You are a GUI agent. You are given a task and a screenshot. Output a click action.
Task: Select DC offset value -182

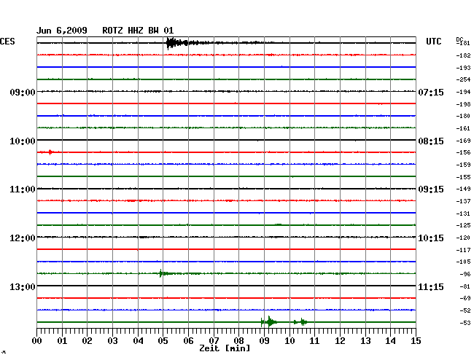point(463,55)
